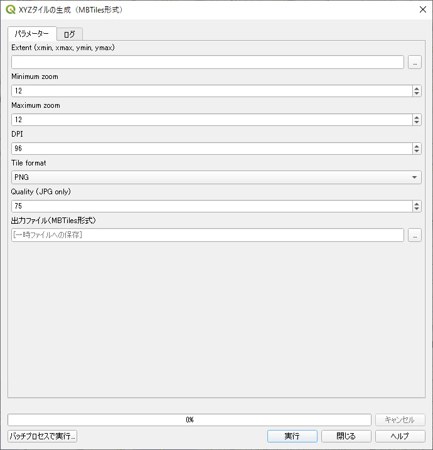Click the Minimum zoom value field

(212, 91)
